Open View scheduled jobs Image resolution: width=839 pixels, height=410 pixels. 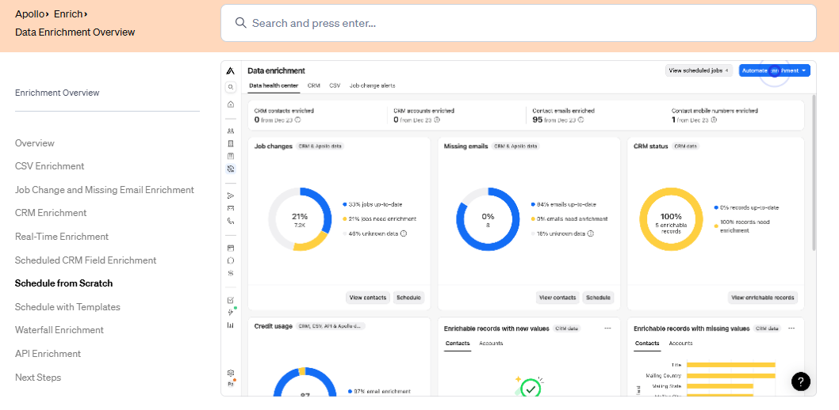pos(699,70)
